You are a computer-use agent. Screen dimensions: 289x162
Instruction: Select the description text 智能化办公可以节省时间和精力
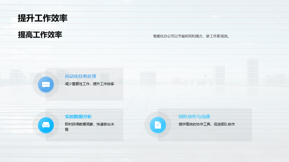pos(191,36)
